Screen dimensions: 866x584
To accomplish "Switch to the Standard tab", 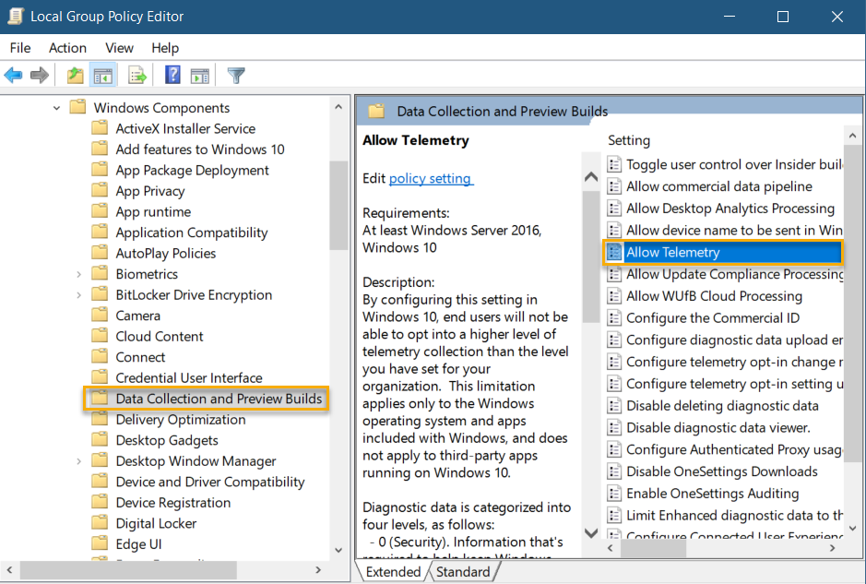I will click(x=462, y=571).
